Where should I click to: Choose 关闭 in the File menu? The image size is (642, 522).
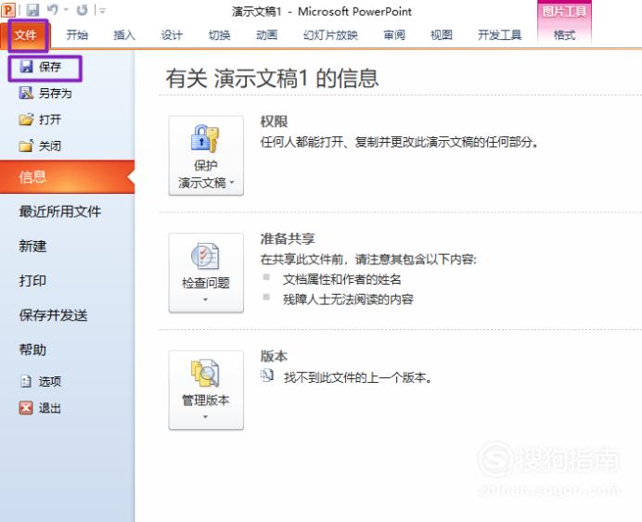coord(40,146)
